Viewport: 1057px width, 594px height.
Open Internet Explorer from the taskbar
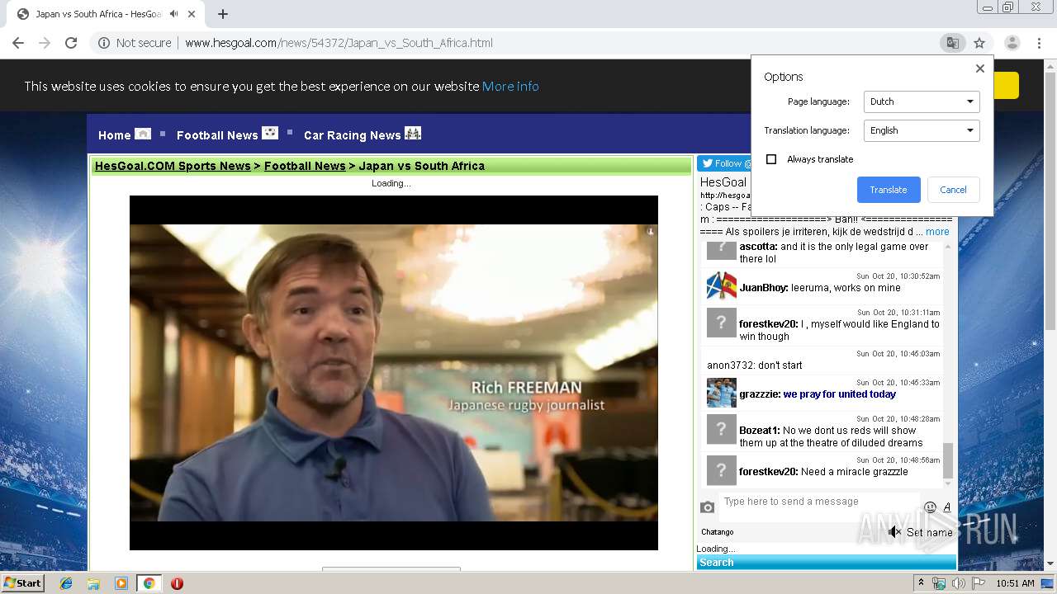coord(66,583)
